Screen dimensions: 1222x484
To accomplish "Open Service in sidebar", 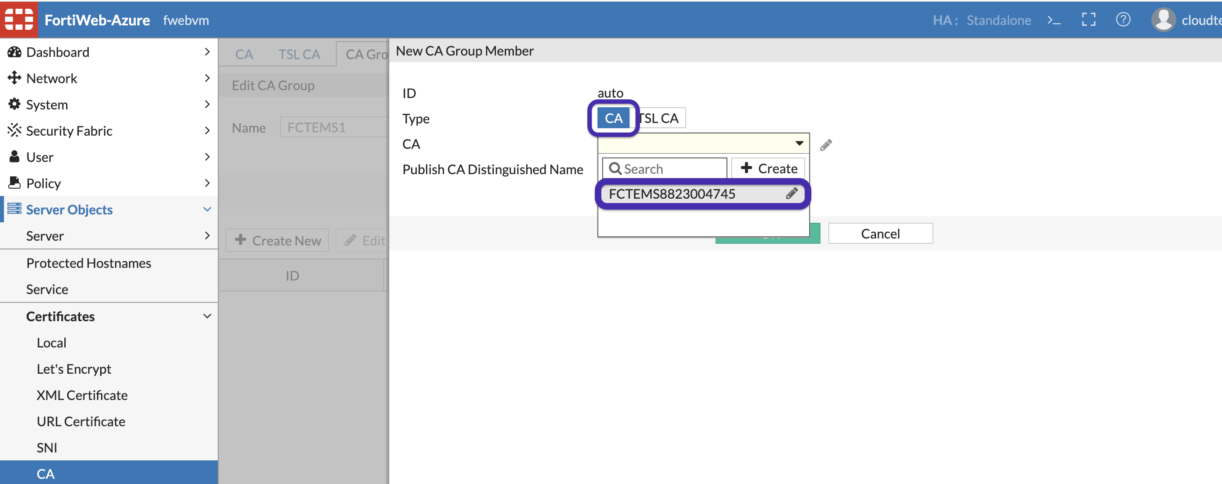I will 47,289.
